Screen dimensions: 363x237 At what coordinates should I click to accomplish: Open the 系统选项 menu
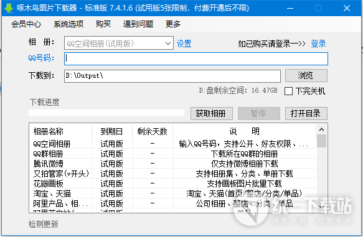(x=68, y=24)
